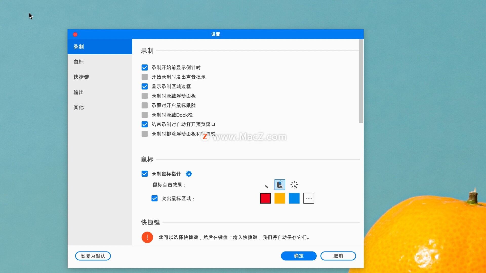Confirm with 确定 button
The image size is (486, 273).
[x=299, y=256]
